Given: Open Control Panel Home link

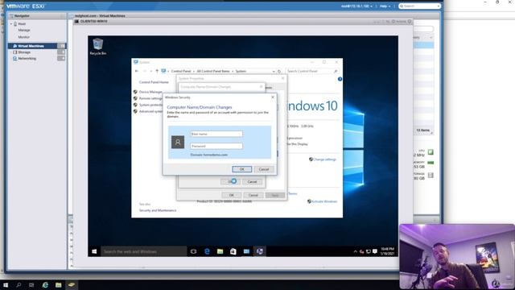Looking at the screenshot, I should point(154,82).
